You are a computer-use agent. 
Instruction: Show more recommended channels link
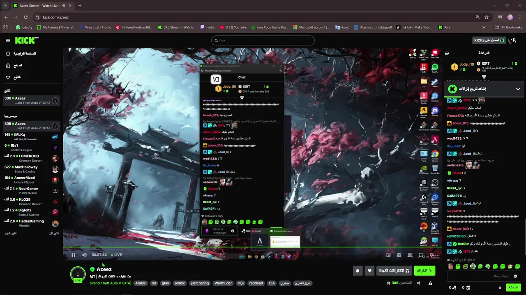11,233
